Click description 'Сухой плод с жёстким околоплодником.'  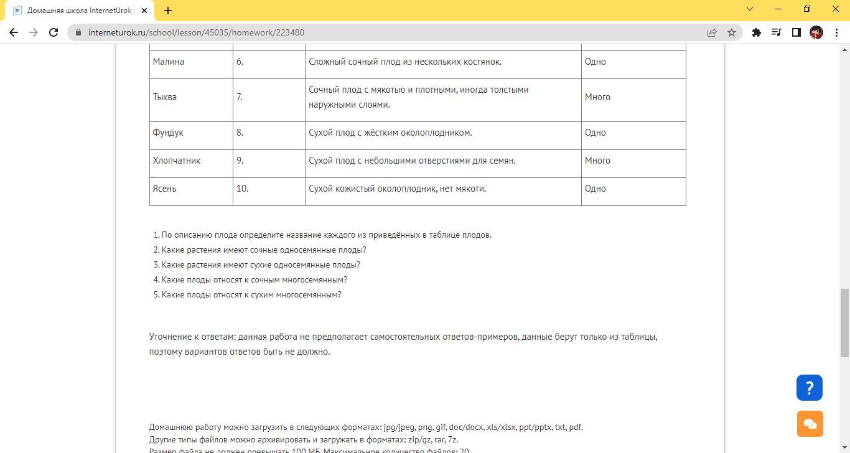coord(390,133)
